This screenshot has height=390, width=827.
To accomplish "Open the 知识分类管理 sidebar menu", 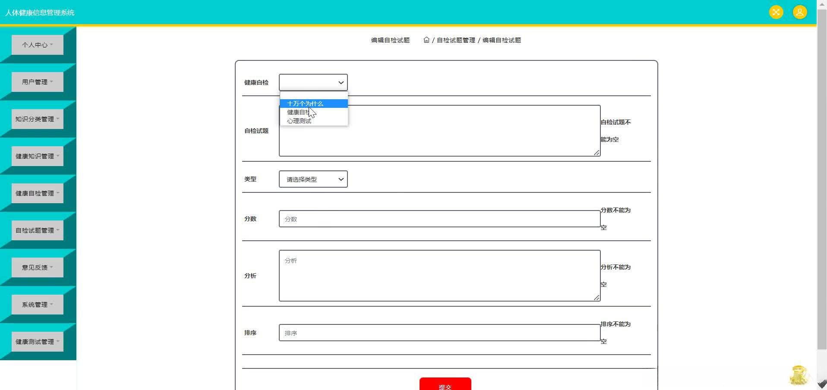I will [x=38, y=119].
